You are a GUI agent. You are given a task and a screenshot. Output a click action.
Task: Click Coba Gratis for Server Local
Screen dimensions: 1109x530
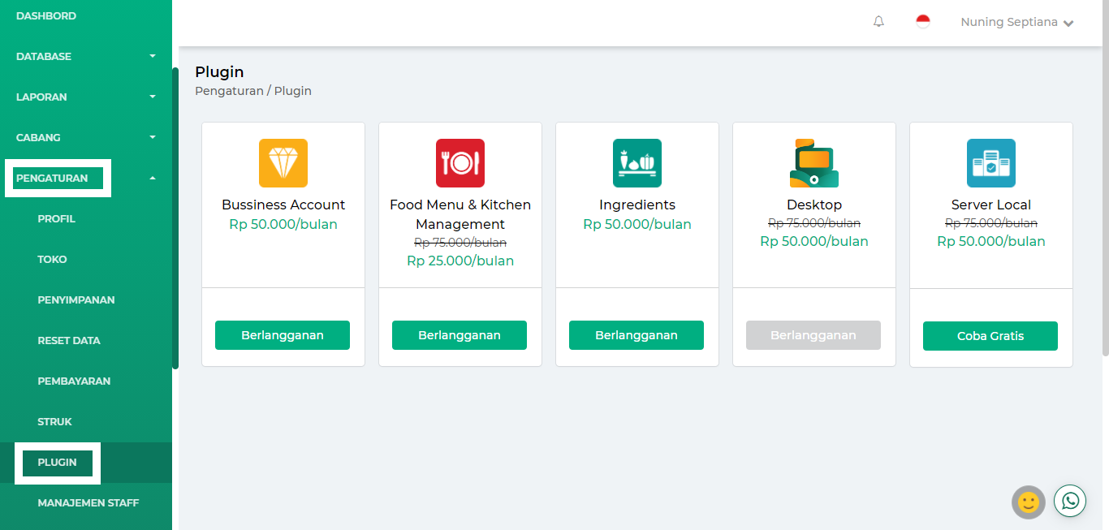[990, 335]
